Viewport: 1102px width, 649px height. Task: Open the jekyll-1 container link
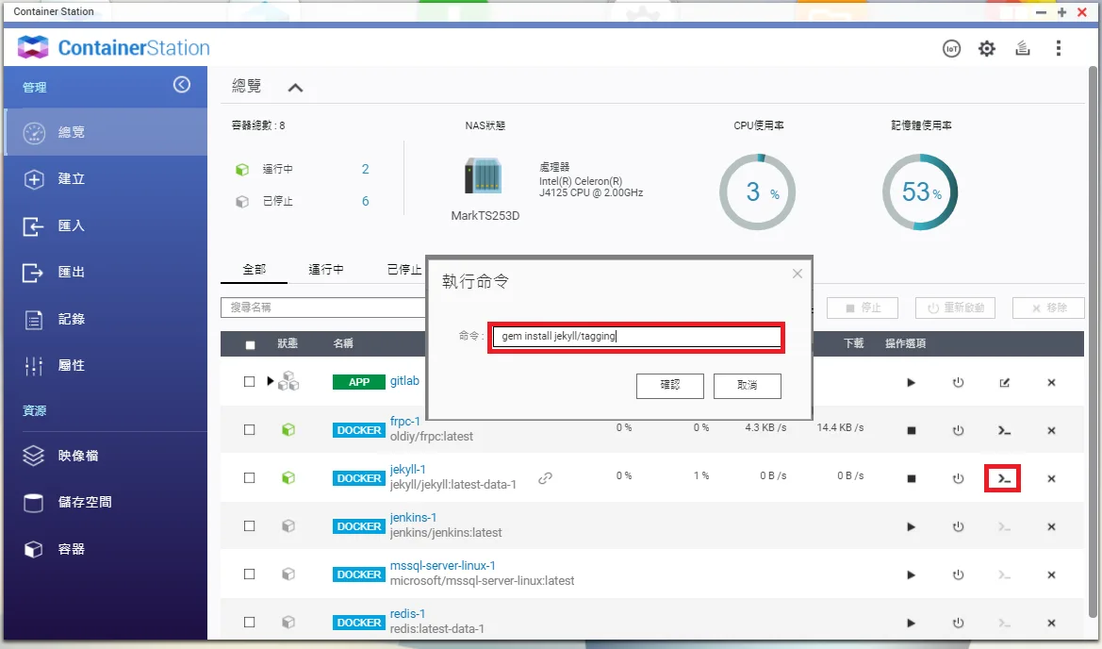(407, 469)
